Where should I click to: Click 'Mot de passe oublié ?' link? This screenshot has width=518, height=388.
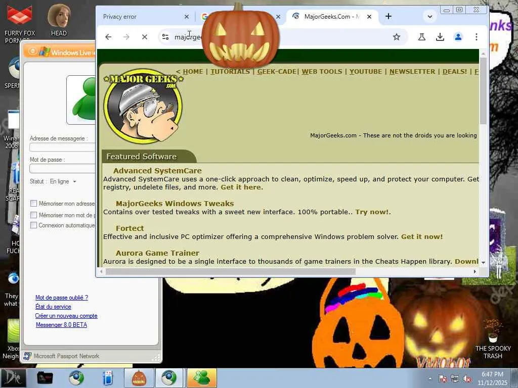62,298
